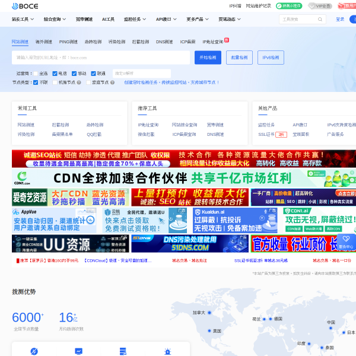Expand the 资讯动态 dropdown menu
Screen dimensions: 356x356
[230, 20]
